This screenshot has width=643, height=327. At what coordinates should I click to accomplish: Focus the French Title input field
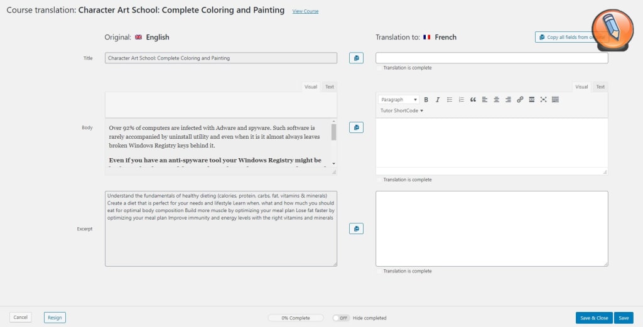492,58
